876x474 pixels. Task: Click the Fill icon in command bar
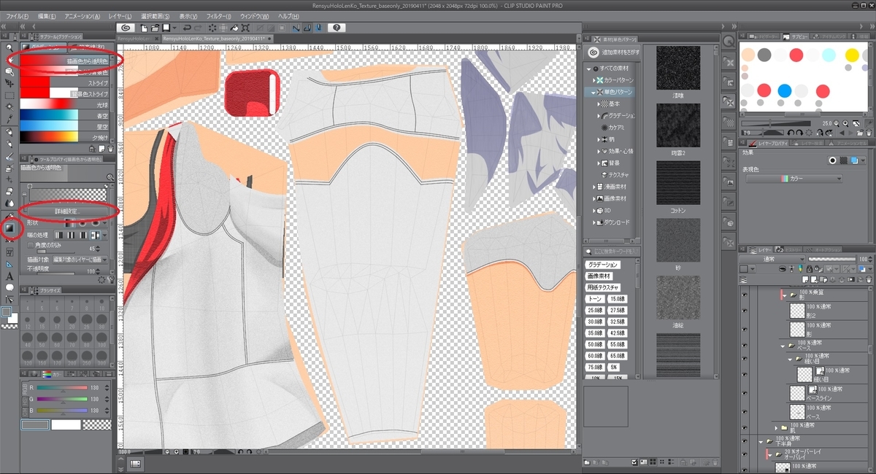[x=233, y=28]
